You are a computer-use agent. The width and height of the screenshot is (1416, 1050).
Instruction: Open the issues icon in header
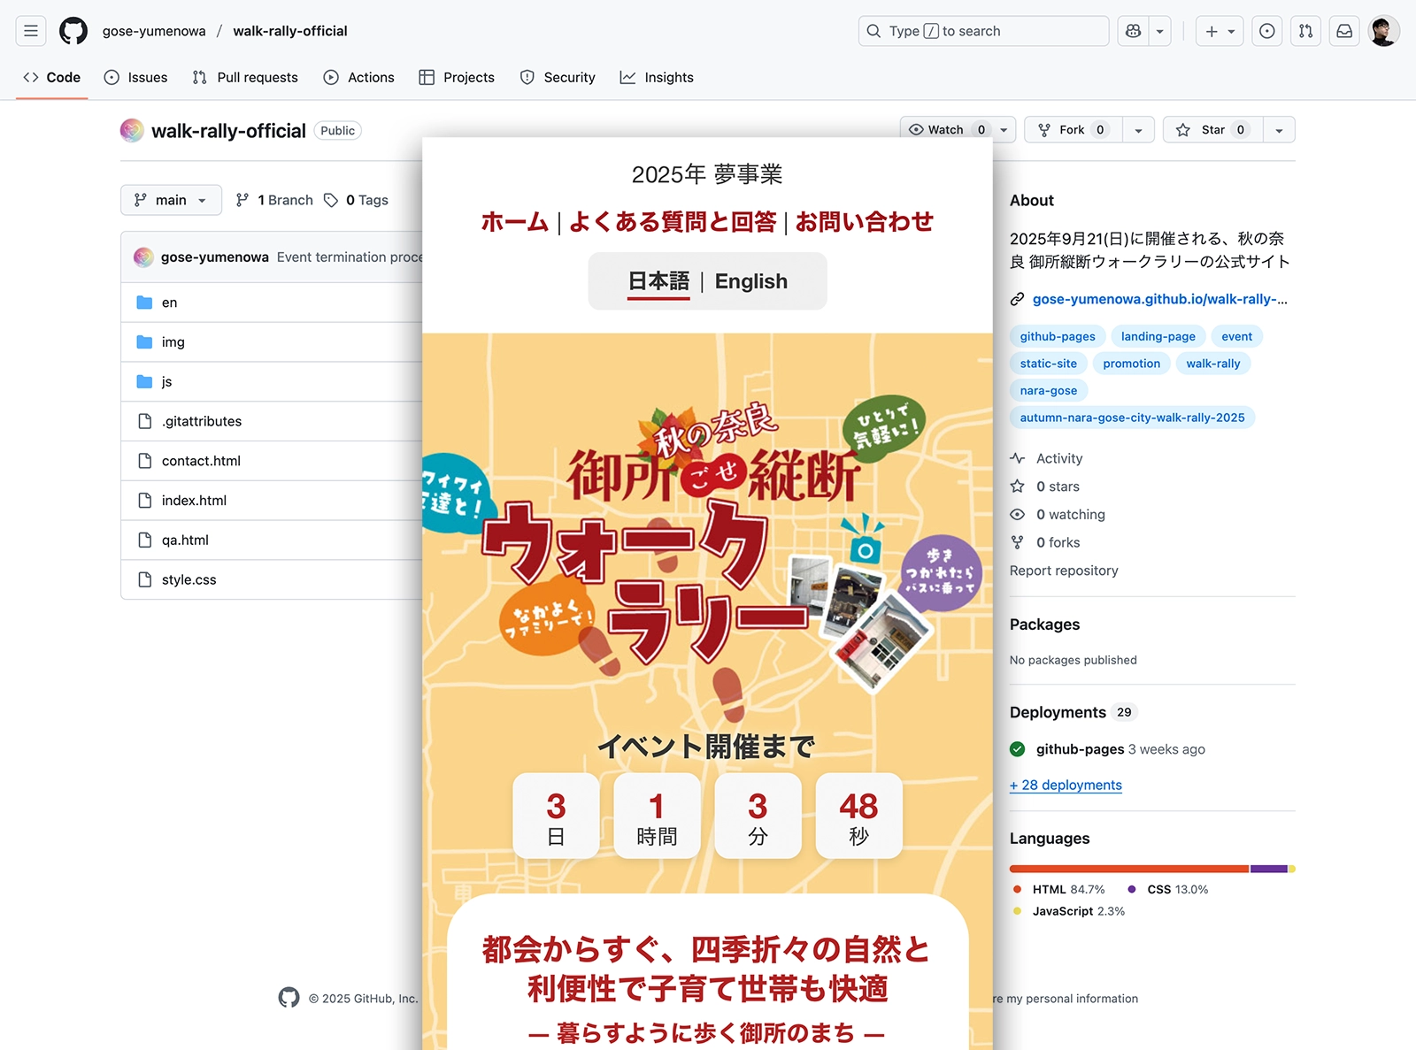[x=1267, y=31]
